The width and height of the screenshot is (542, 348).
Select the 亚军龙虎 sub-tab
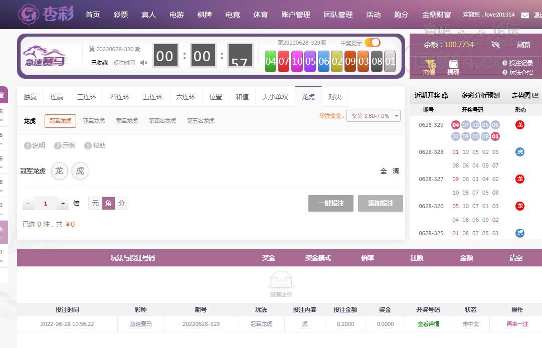pyautogui.click(x=94, y=121)
